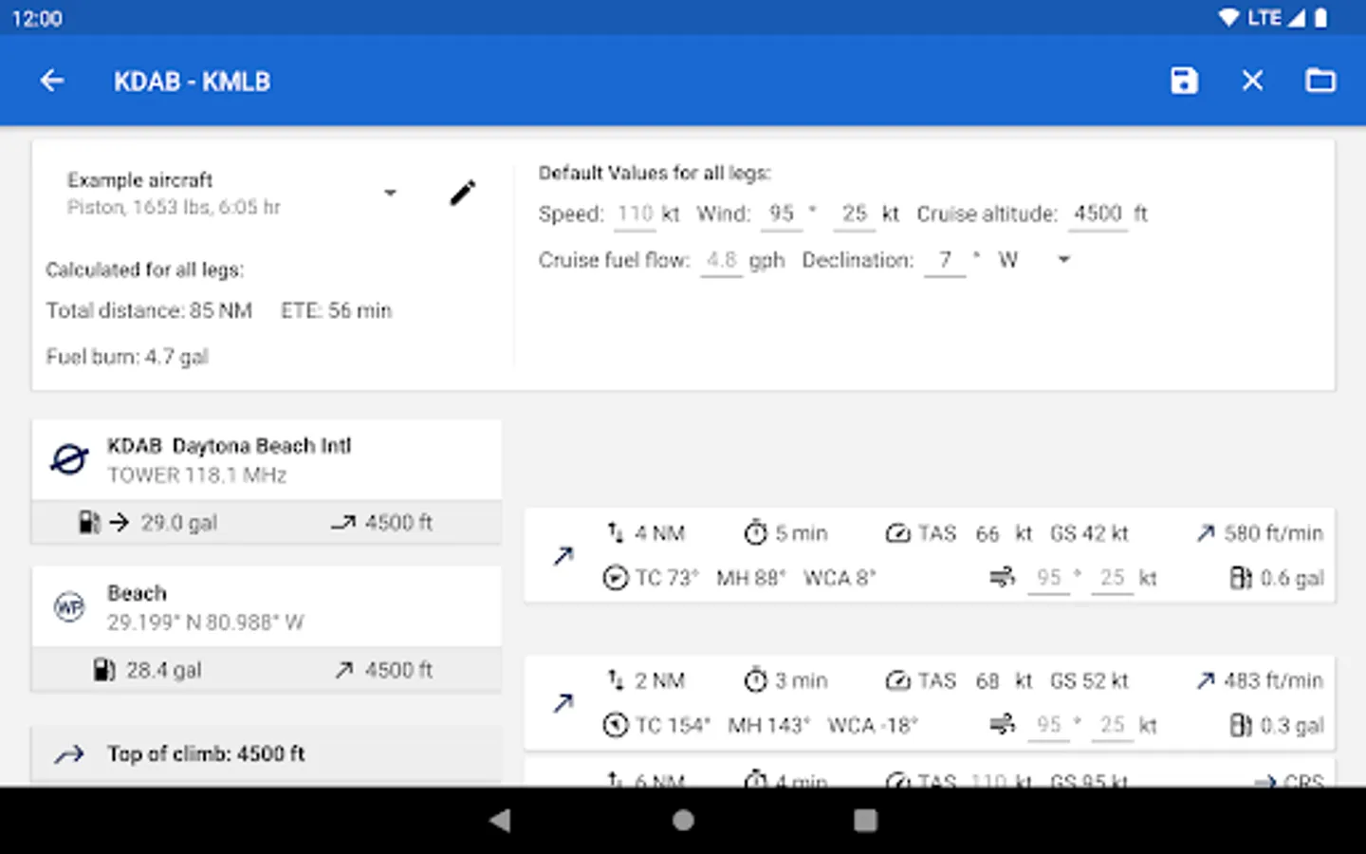Change cruise altitude 4500 ft field
Viewport: 1366px width, 854px height.
coord(1098,214)
